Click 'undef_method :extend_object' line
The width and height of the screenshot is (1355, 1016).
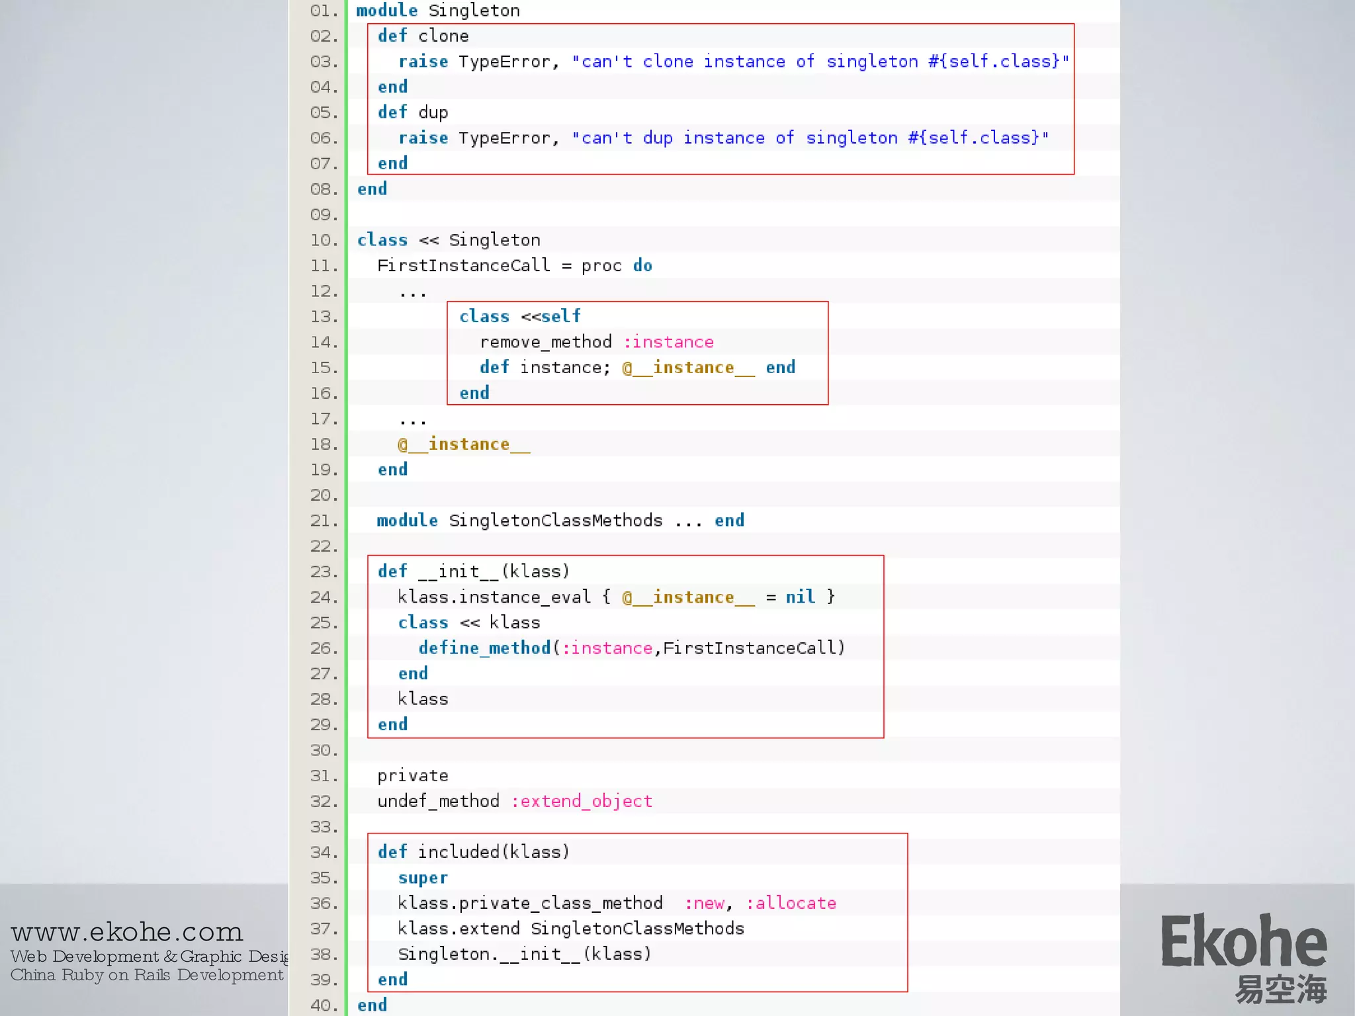[x=515, y=801]
